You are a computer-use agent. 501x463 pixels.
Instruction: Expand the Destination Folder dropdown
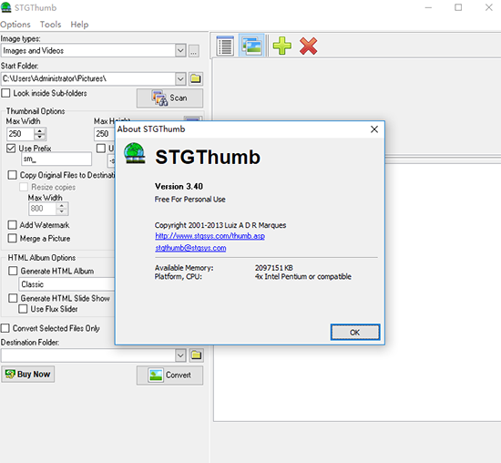(x=180, y=355)
